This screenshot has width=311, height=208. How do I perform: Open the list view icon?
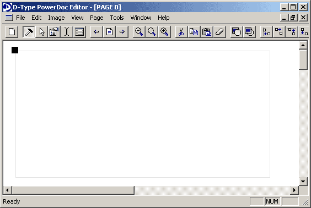pyautogui.click(x=79, y=32)
